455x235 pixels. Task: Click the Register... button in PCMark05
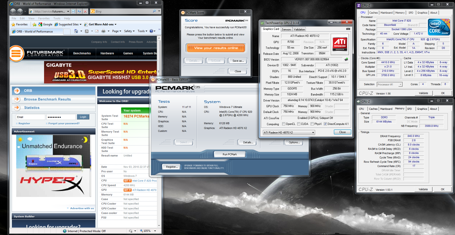[x=172, y=167]
